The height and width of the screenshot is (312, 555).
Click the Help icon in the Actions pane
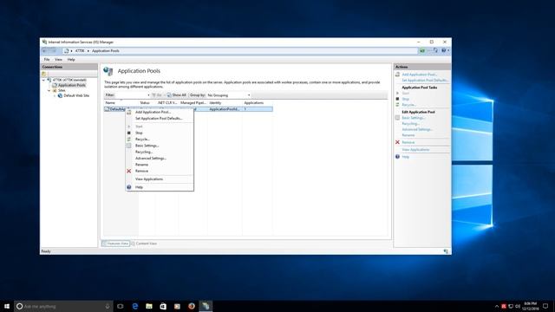point(397,157)
